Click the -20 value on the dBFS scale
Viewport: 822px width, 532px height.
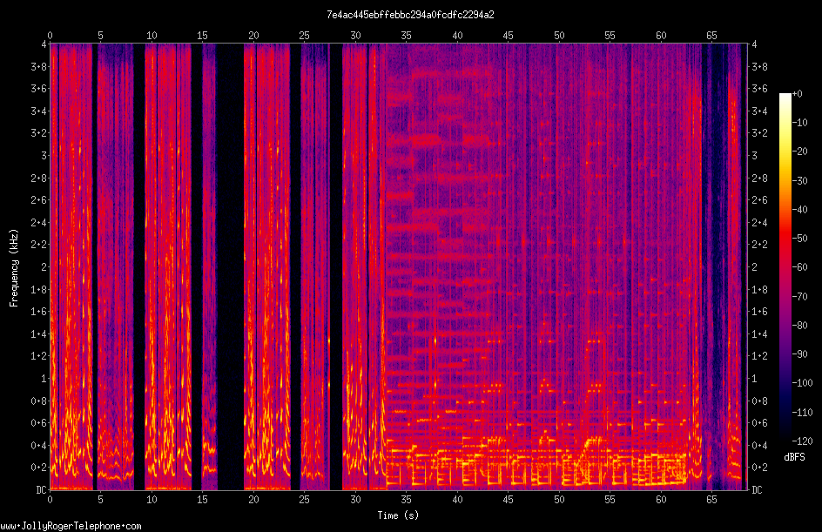point(799,151)
